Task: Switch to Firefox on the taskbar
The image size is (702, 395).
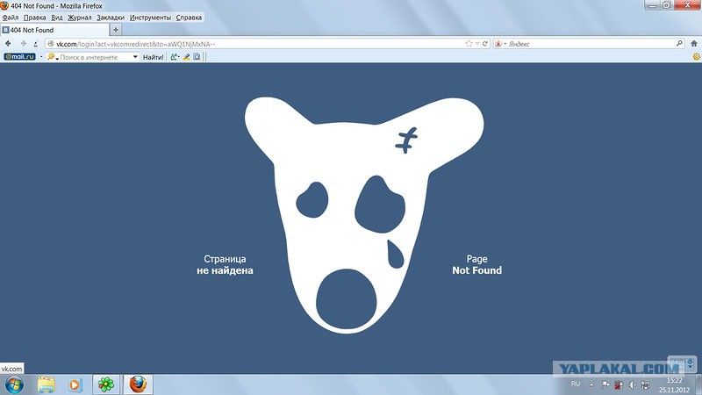Action: [x=138, y=384]
